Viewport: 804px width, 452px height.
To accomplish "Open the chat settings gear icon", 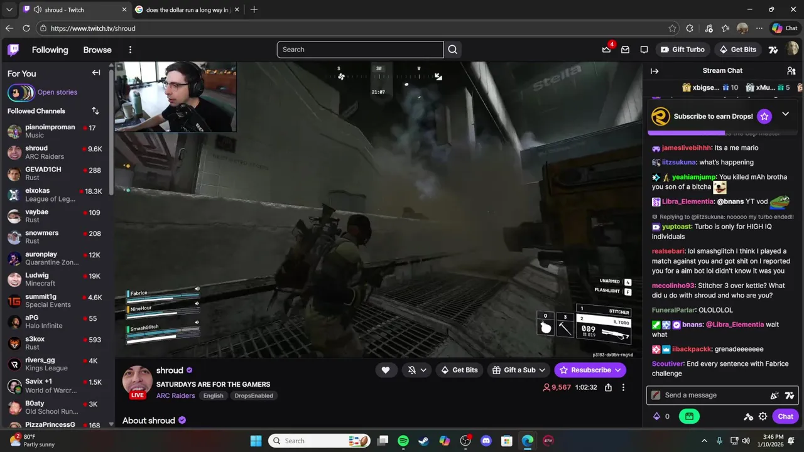I will point(763,416).
